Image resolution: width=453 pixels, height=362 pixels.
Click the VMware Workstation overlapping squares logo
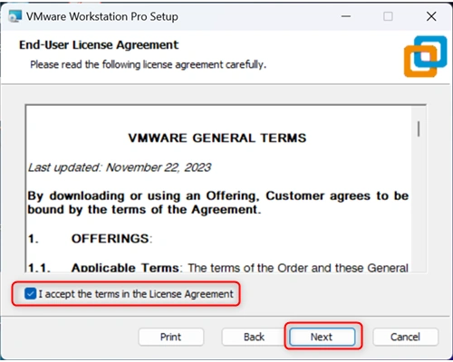point(426,56)
